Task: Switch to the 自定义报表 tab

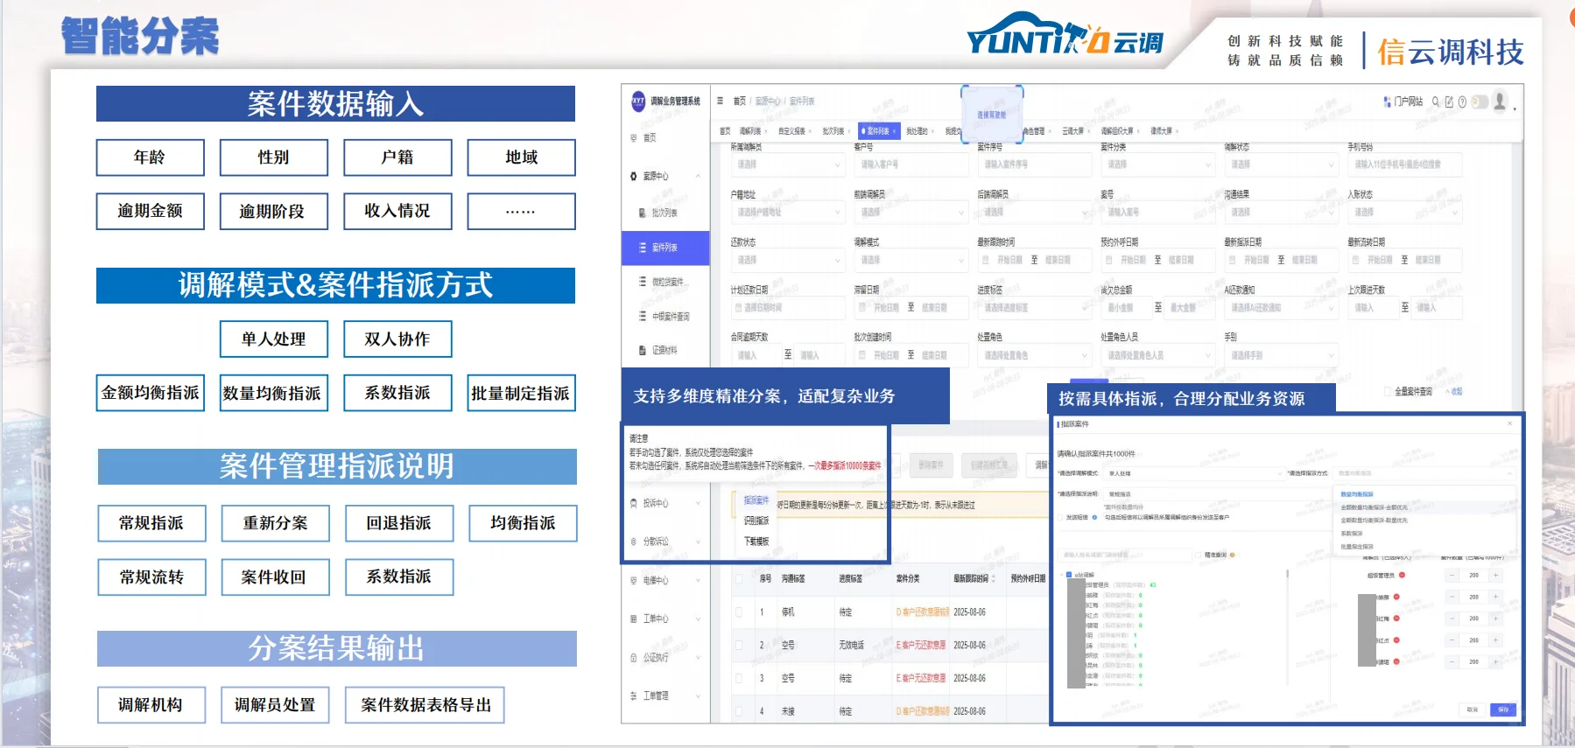Action: click(793, 131)
